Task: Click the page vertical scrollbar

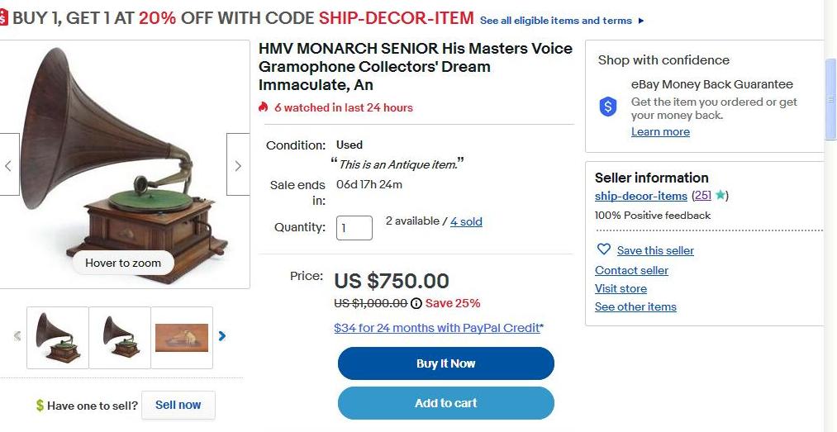Action: tap(830, 99)
